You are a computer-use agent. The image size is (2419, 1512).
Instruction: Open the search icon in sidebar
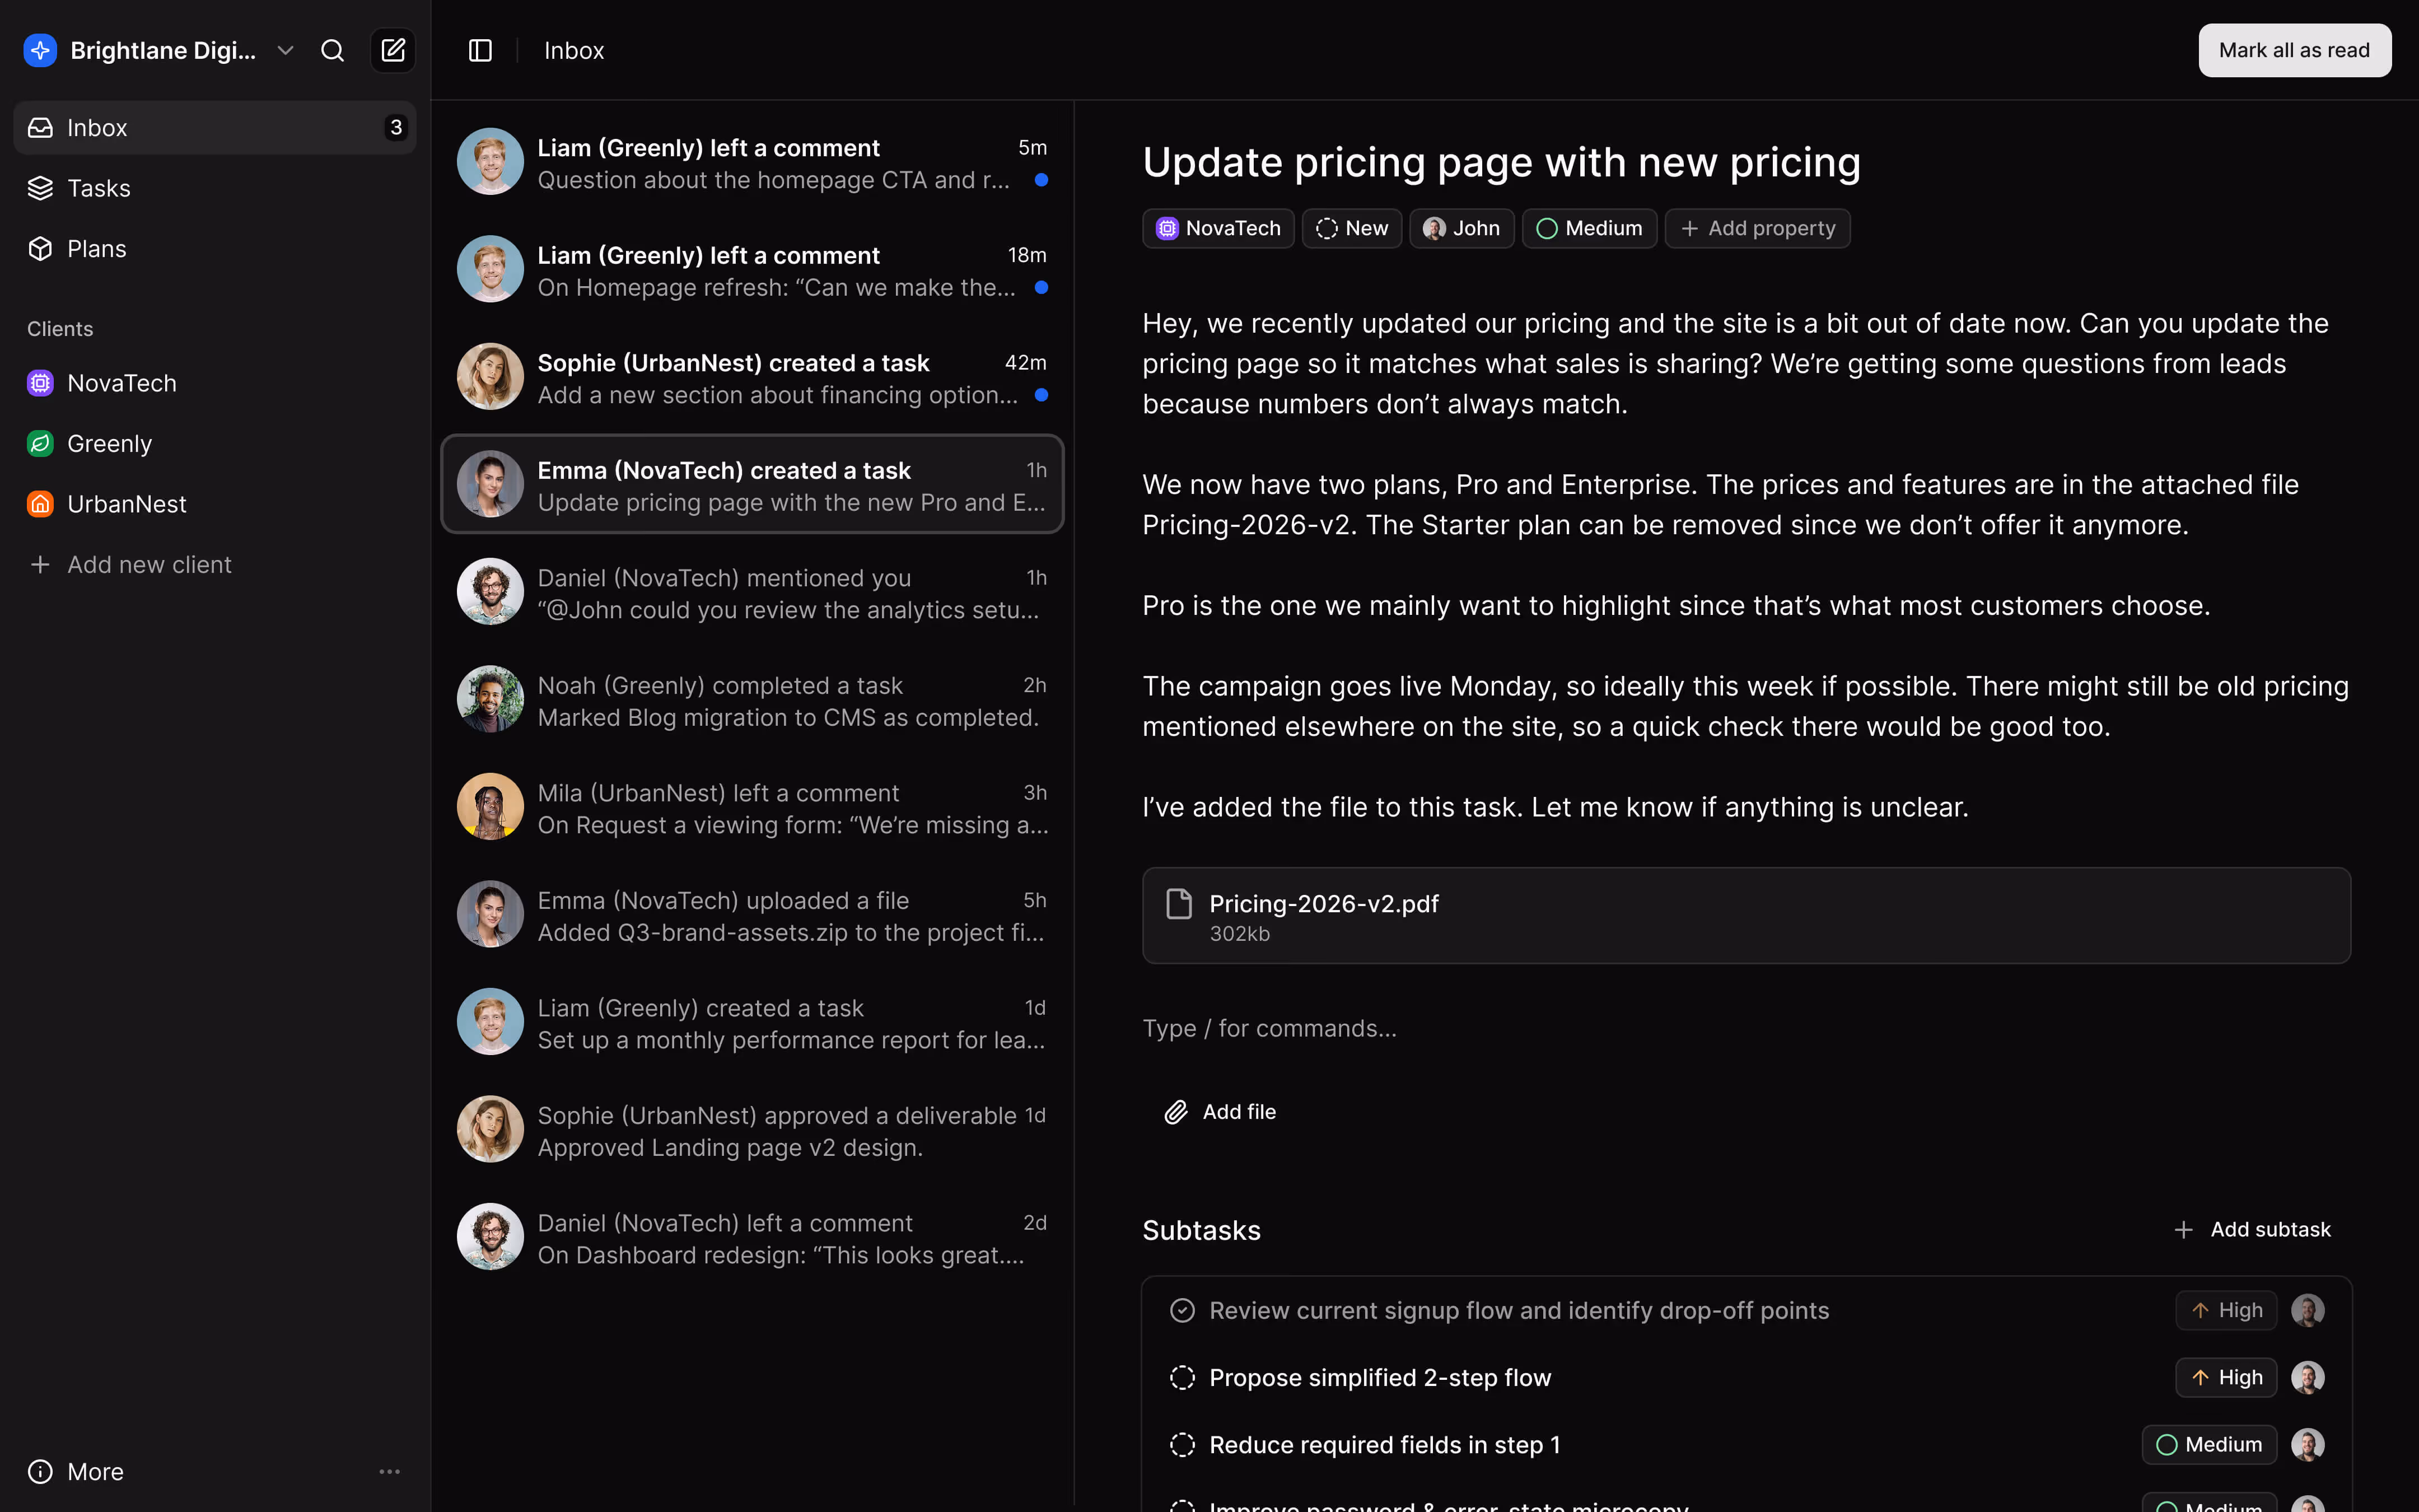tap(333, 50)
